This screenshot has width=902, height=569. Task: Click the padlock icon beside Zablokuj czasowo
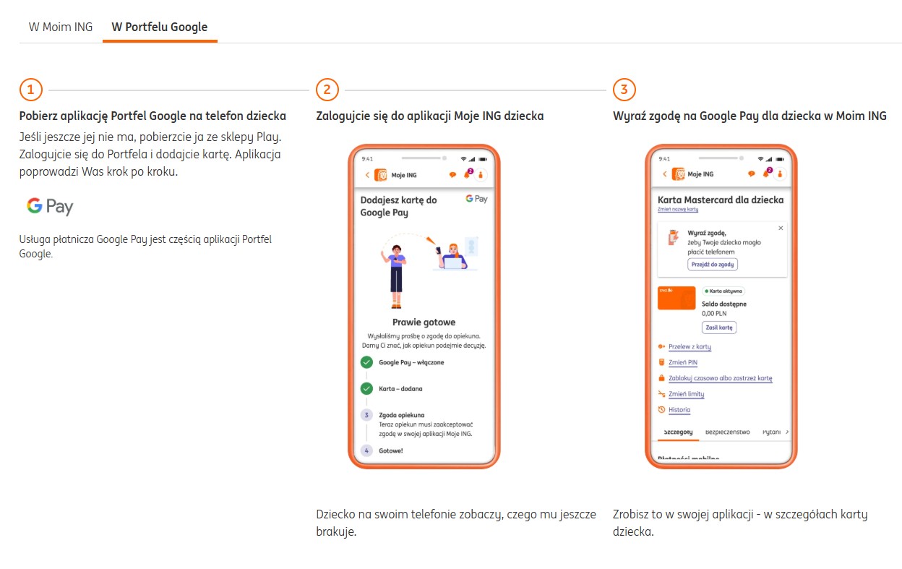pyautogui.click(x=662, y=378)
